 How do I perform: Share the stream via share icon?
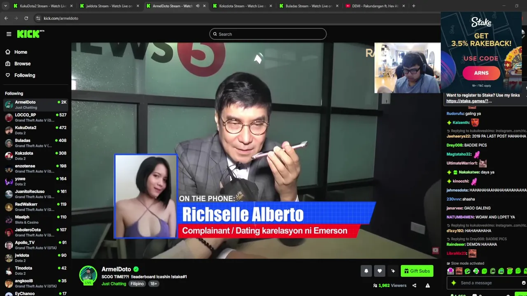[414, 285]
